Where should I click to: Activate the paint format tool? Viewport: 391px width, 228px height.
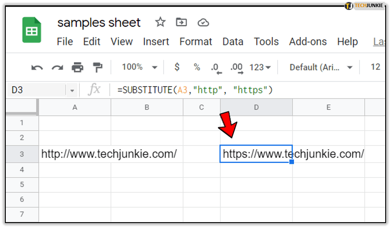coord(98,67)
